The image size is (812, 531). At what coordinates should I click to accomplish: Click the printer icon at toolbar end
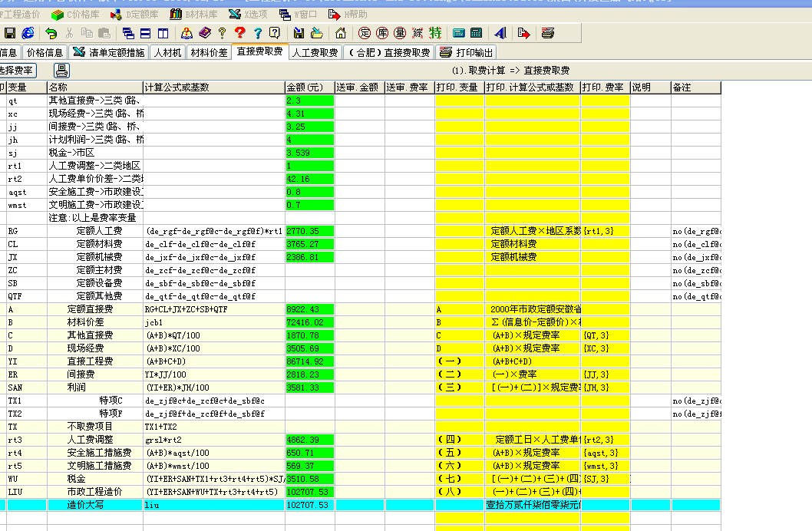pyautogui.click(x=548, y=33)
